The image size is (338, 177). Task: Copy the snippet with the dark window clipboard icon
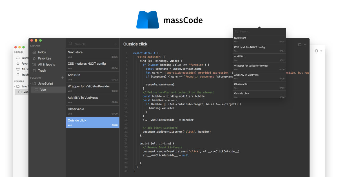[300, 44]
